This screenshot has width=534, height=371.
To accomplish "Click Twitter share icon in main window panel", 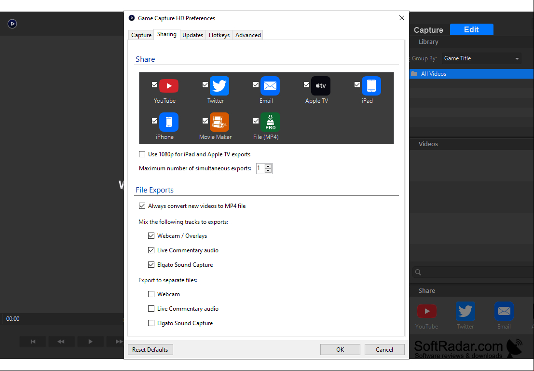I will [465, 311].
